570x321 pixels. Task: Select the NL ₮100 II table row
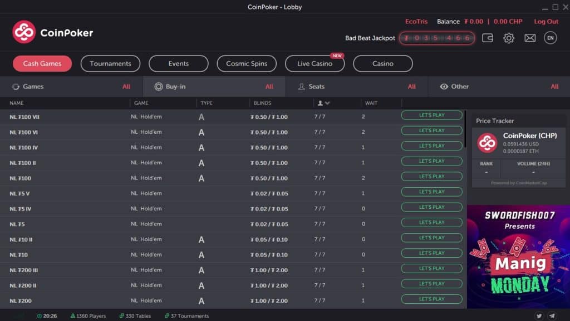(233, 163)
